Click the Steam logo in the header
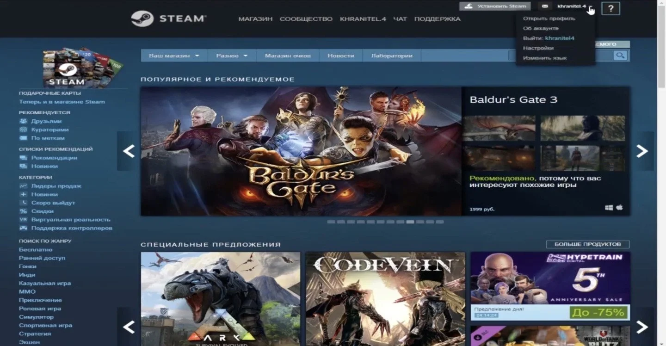The height and width of the screenshot is (346, 666). pyautogui.click(x=168, y=19)
